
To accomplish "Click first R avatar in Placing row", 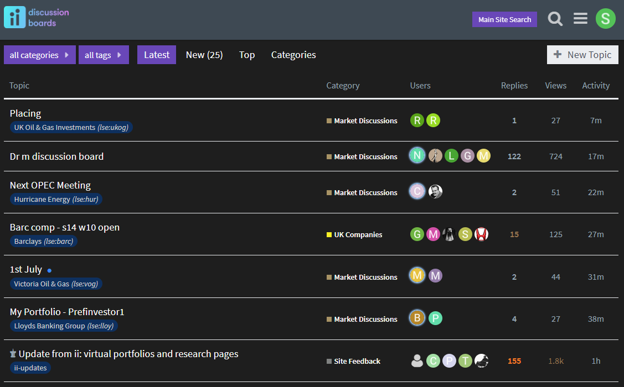I will [x=417, y=121].
